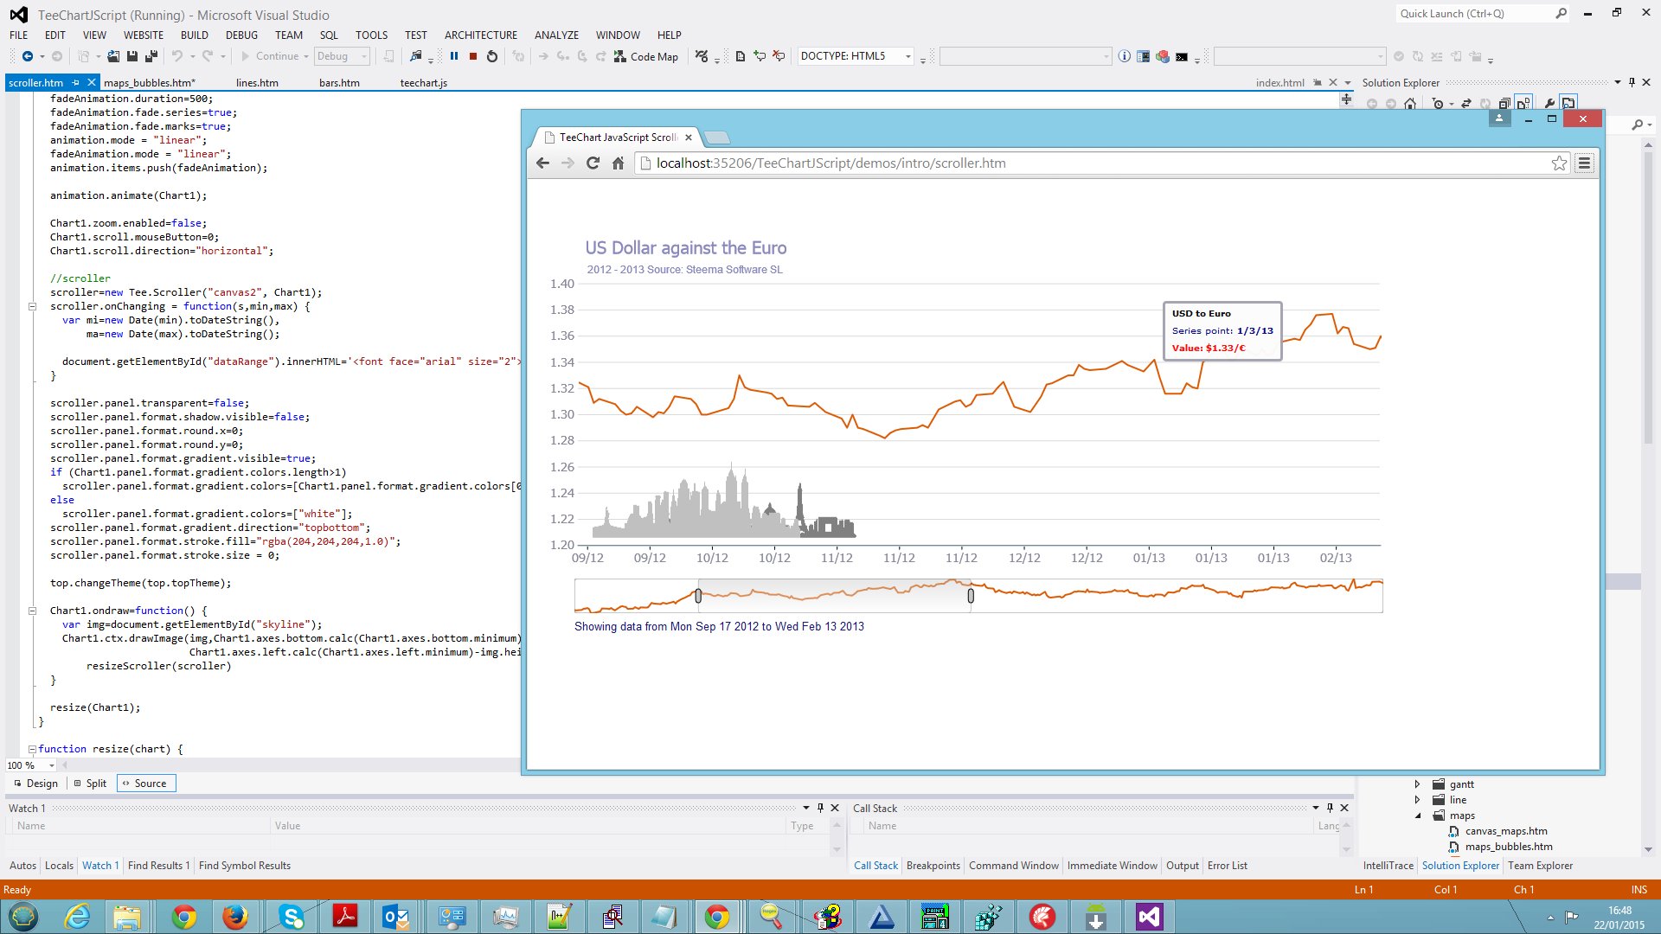Image resolution: width=1661 pixels, height=934 pixels.
Task: Open the ARCHITECTURE menu
Action: click(481, 35)
